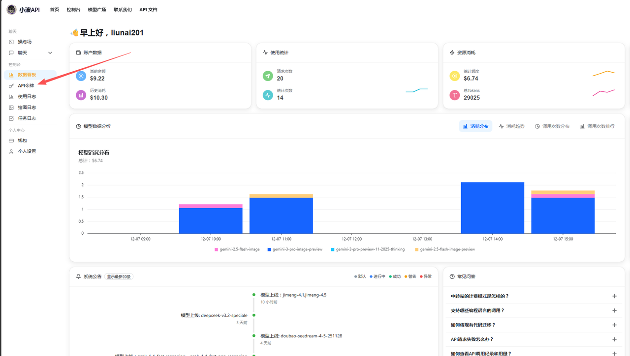Click the 当前余额 blue balance icon
630x356 pixels.
click(81, 76)
